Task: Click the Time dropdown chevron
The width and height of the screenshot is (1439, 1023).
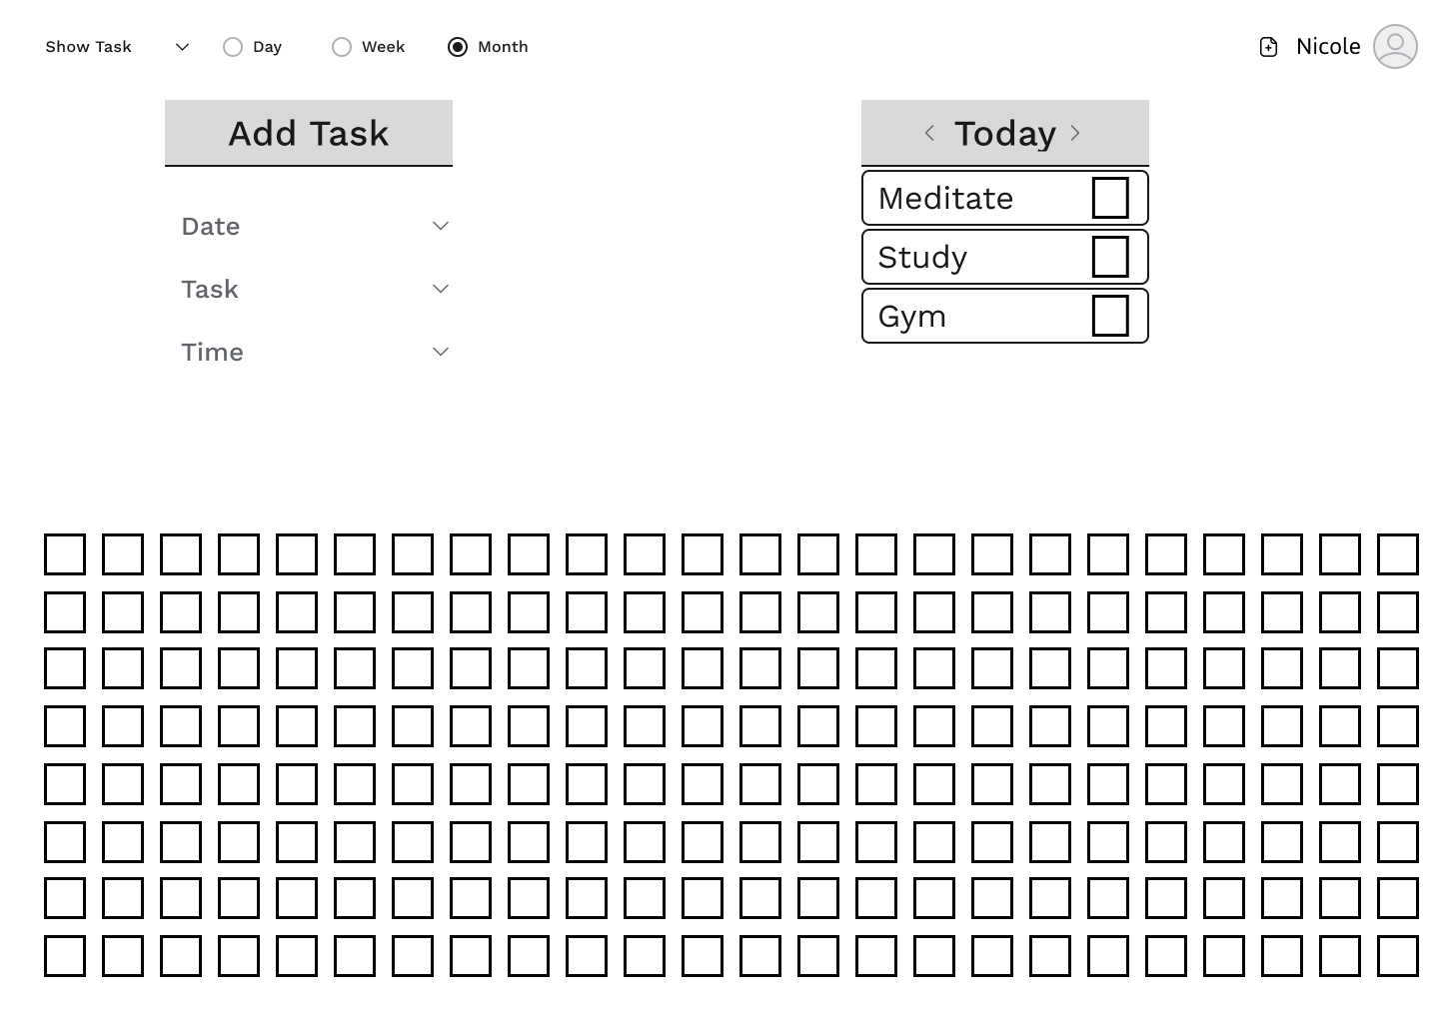Action: click(441, 352)
